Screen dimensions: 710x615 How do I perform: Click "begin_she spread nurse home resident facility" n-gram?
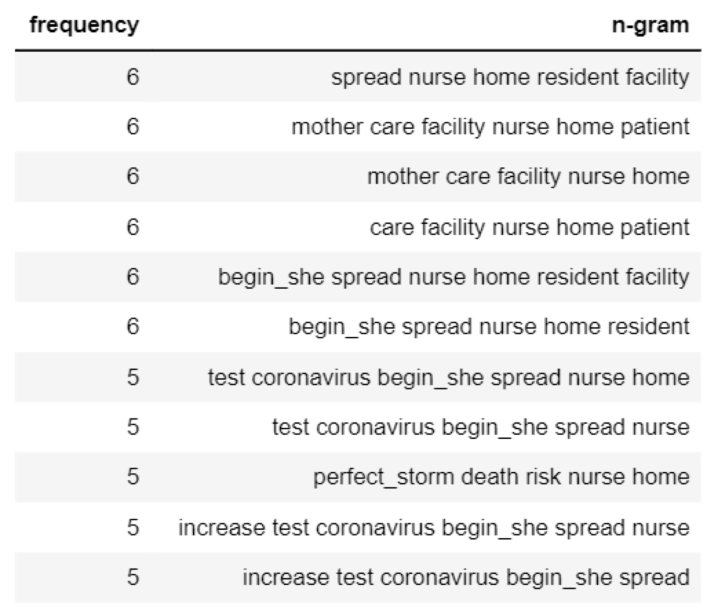(x=453, y=277)
